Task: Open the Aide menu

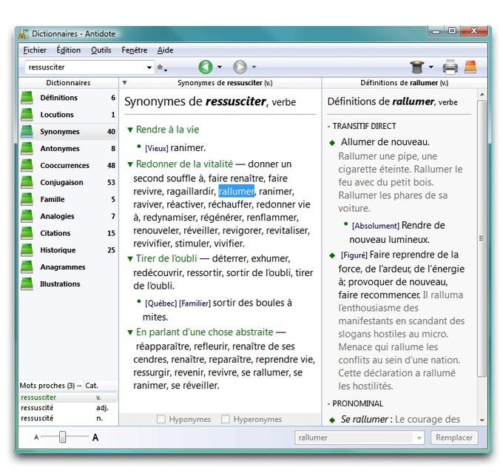Action: 165,50
